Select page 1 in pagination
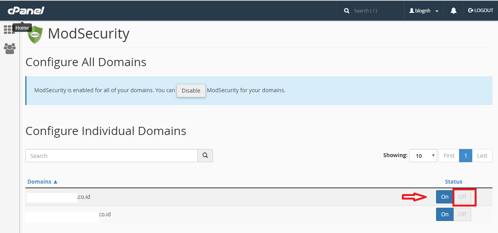The height and width of the screenshot is (233, 498). point(465,156)
